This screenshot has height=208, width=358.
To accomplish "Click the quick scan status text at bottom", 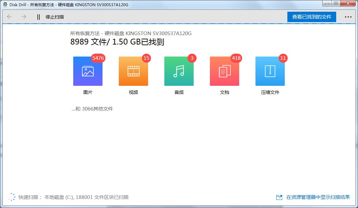I will [74, 197].
